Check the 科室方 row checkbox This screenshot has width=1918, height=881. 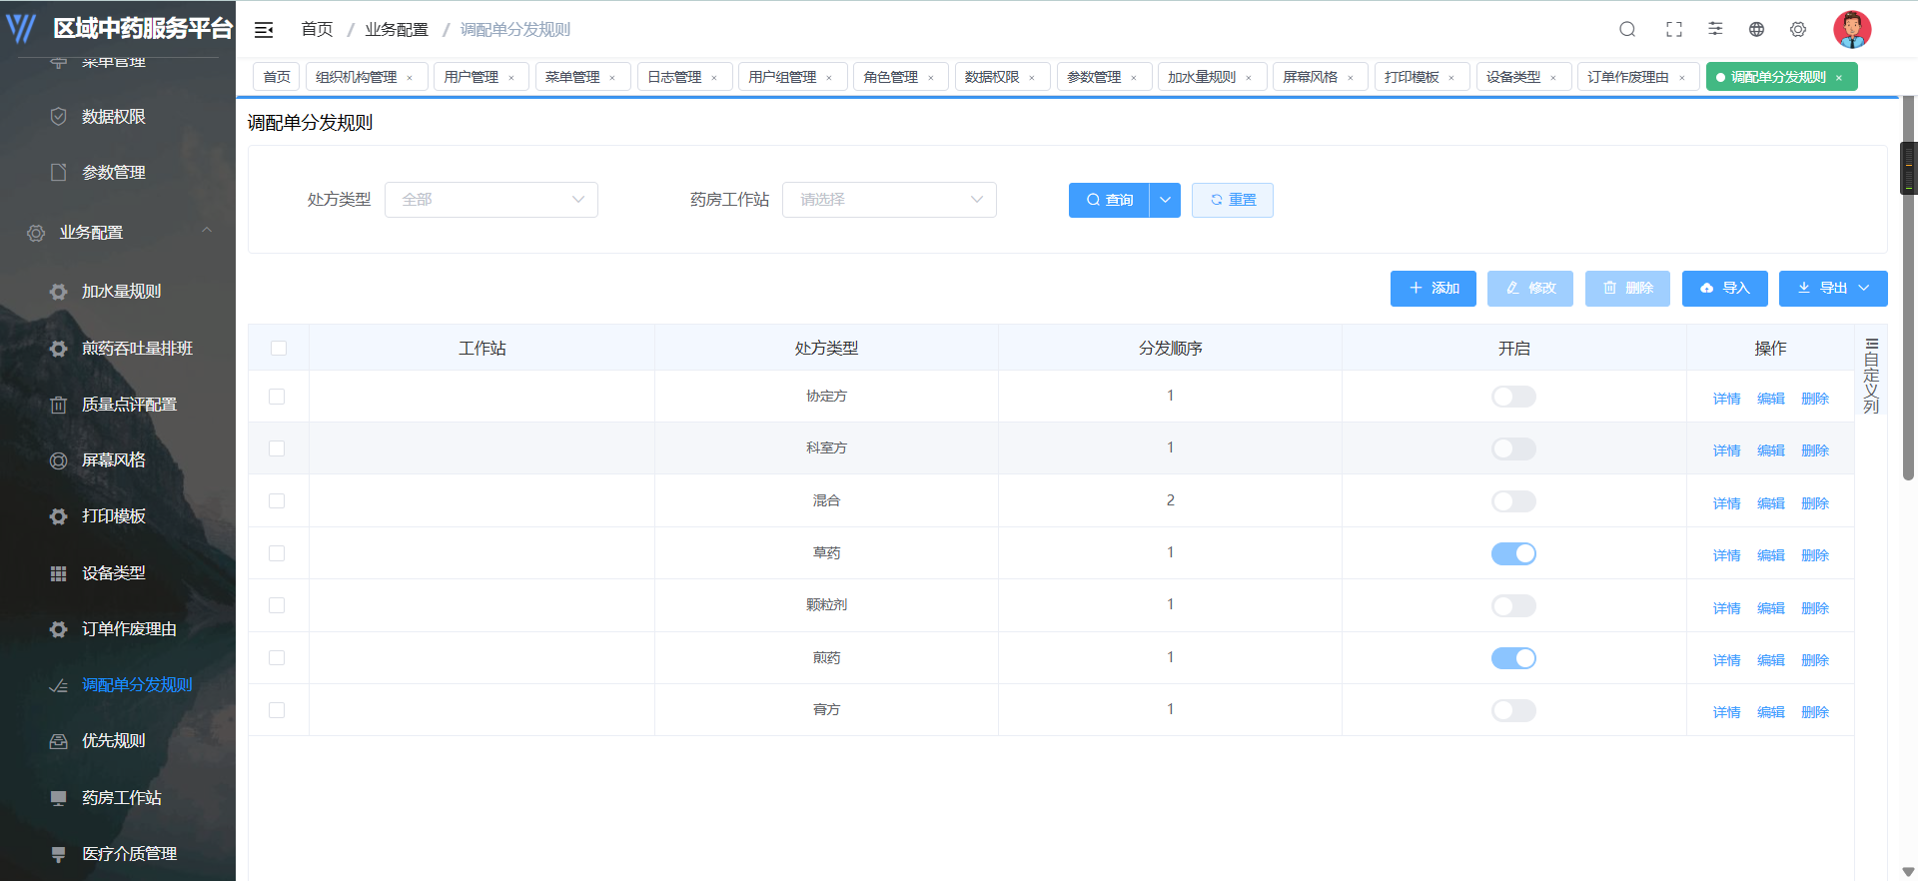point(277,448)
